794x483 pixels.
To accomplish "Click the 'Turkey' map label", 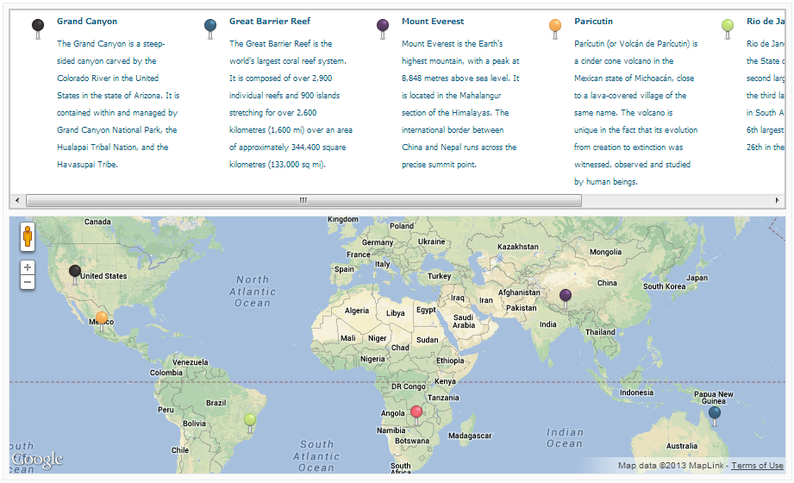I will tap(439, 276).
